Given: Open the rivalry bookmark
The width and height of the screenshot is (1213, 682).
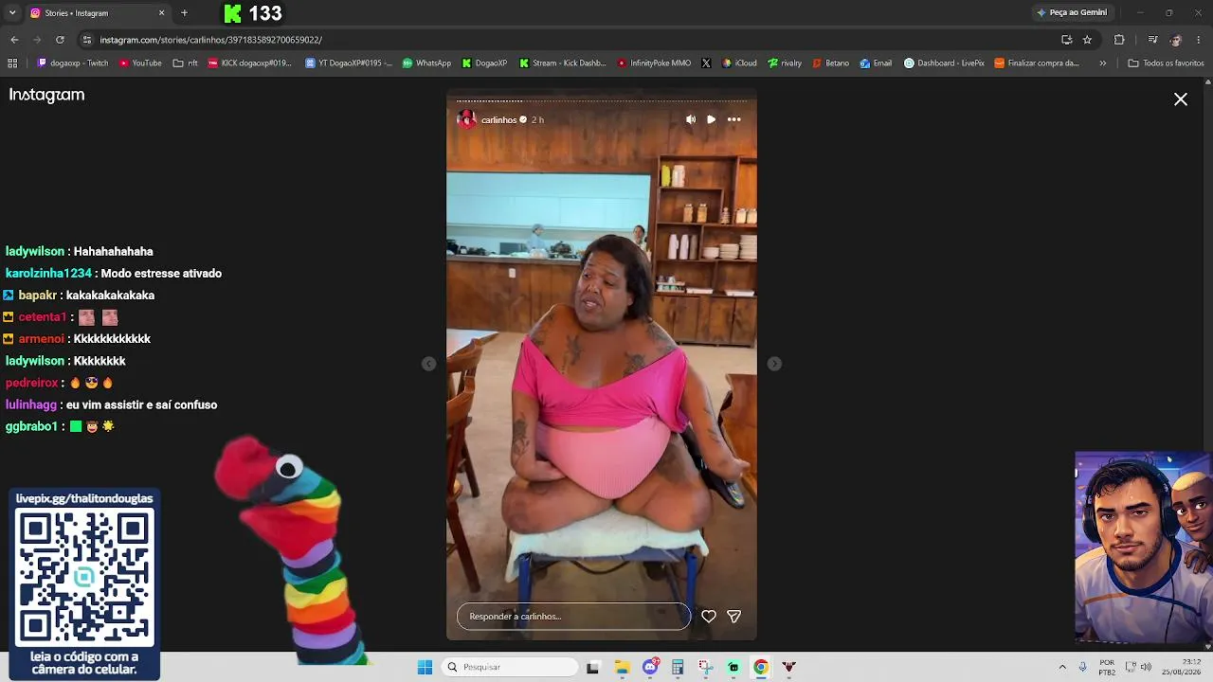Looking at the screenshot, I should pos(785,63).
